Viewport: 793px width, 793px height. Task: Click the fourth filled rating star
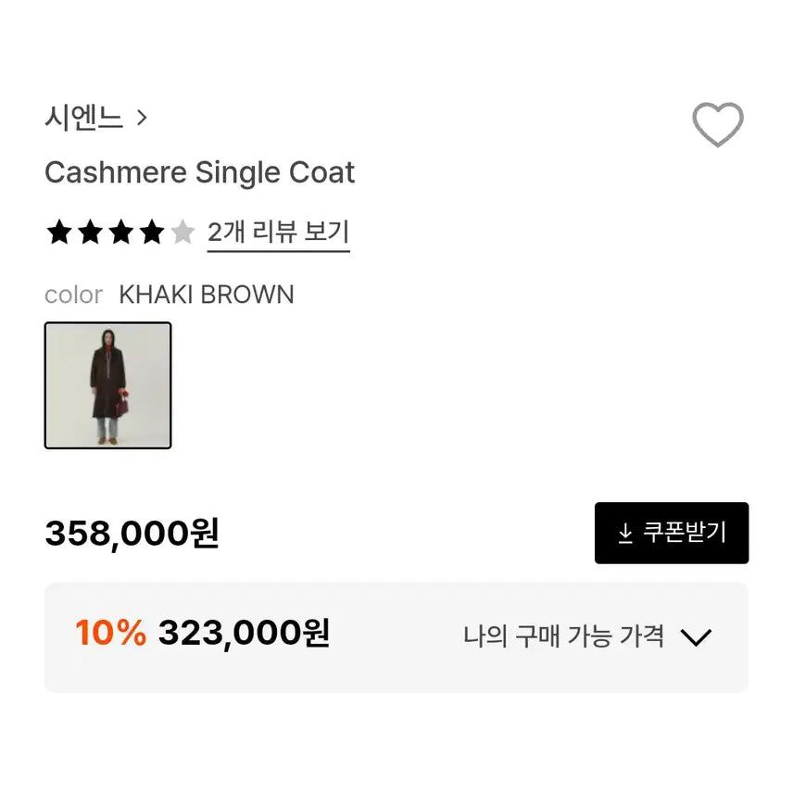click(150, 232)
